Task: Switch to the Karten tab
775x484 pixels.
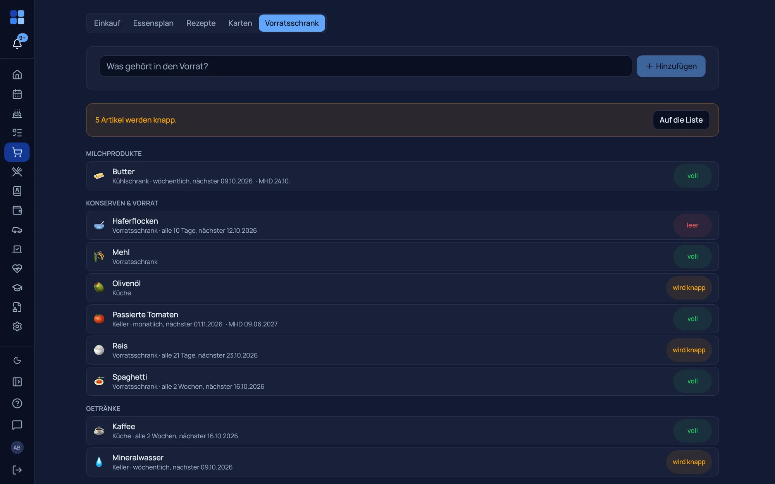Action: pos(240,23)
